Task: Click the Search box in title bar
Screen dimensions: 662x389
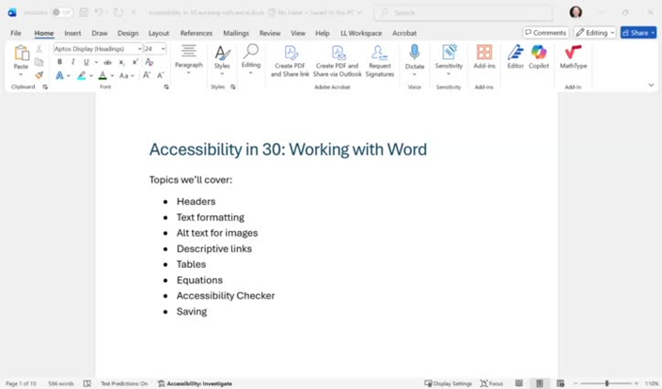Action: pos(463,12)
